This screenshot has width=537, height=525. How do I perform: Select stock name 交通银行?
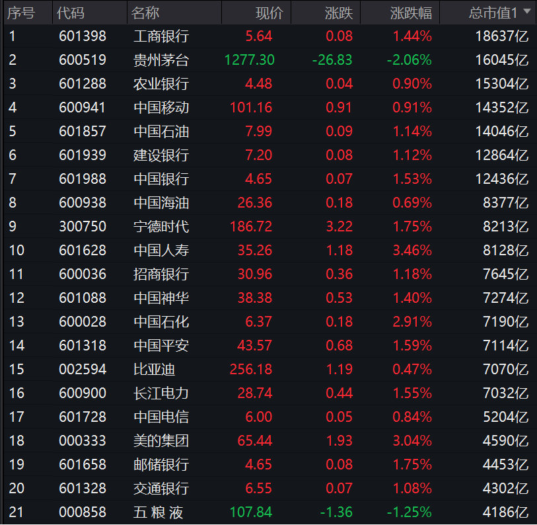click(161, 489)
